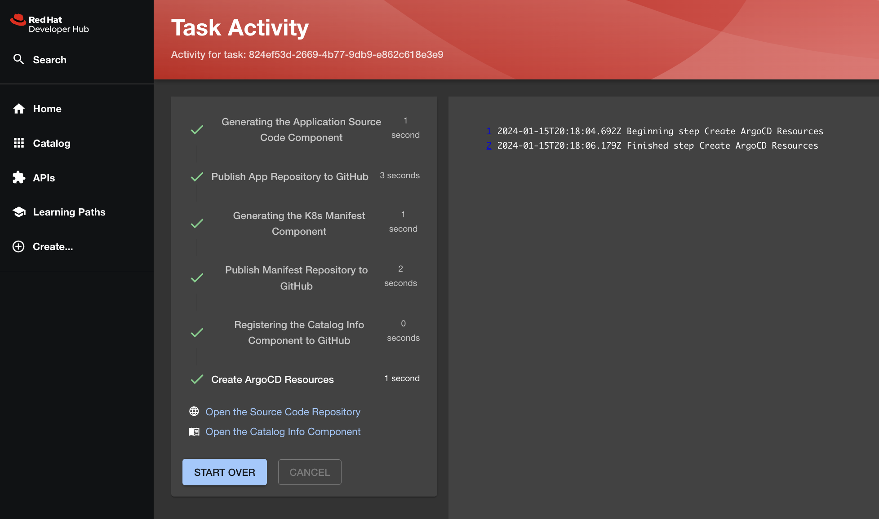Click book icon beside Catalog Info Component
Image resolution: width=879 pixels, height=519 pixels.
[194, 431]
